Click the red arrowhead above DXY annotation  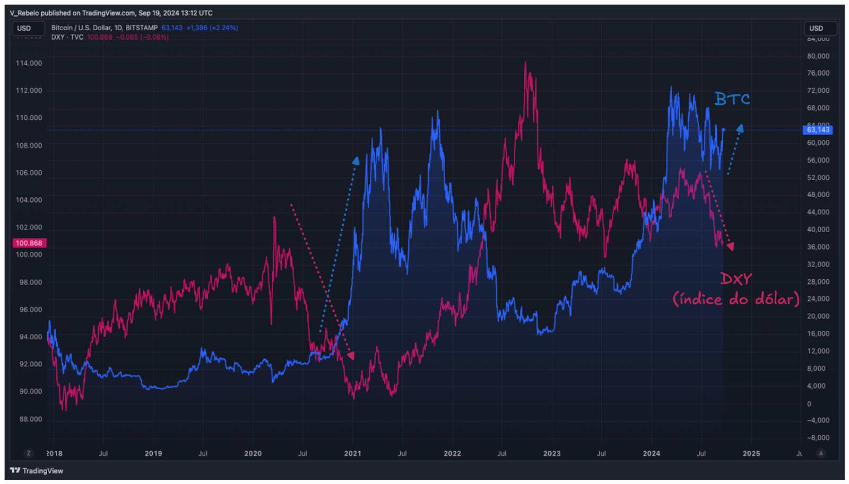coord(731,247)
